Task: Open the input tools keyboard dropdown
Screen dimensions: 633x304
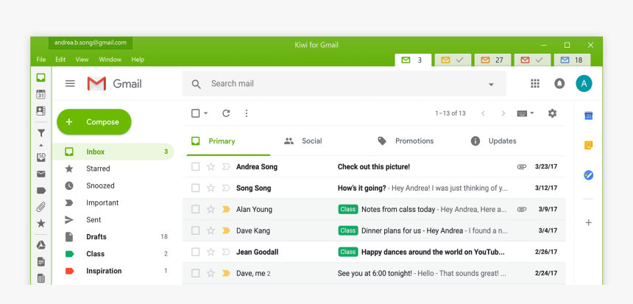Action: pos(526,113)
